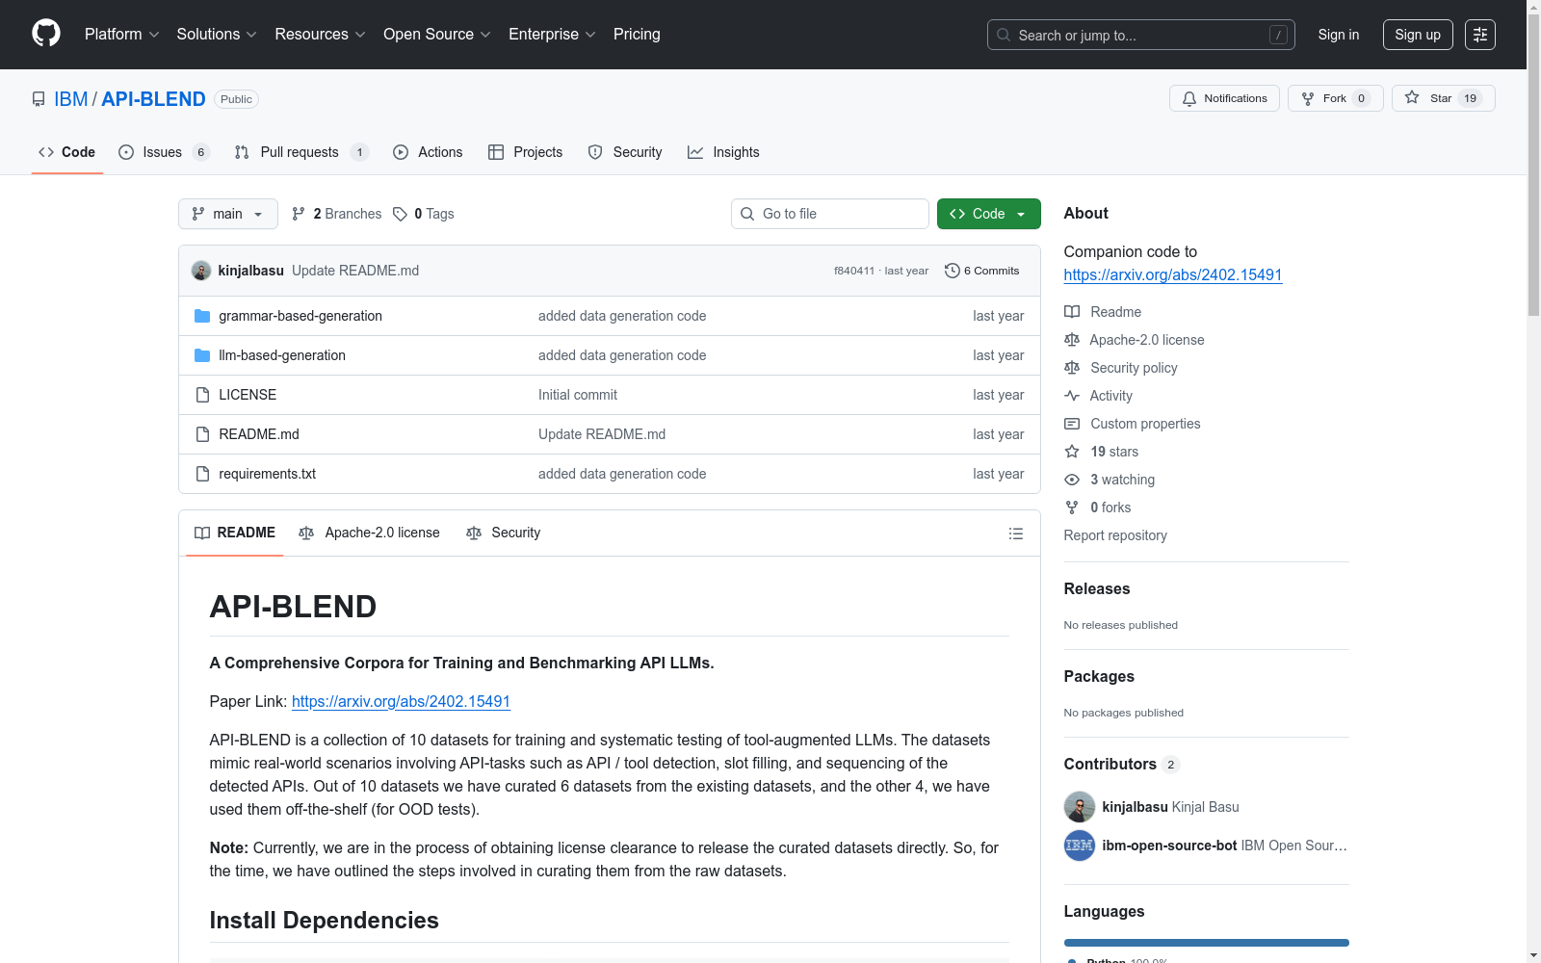Click the kinjalbasu author name in commit row

point(251,271)
